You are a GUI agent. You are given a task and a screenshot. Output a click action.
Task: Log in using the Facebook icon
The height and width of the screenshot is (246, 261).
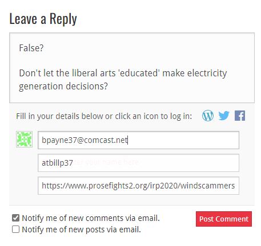(x=240, y=116)
